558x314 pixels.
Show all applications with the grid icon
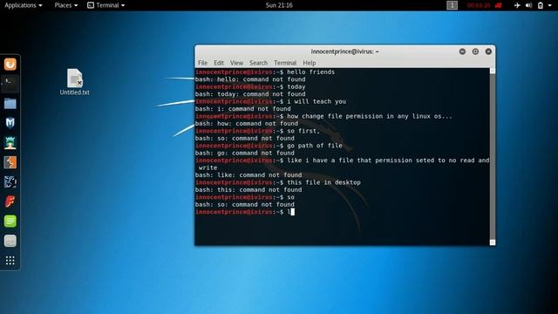10,261
